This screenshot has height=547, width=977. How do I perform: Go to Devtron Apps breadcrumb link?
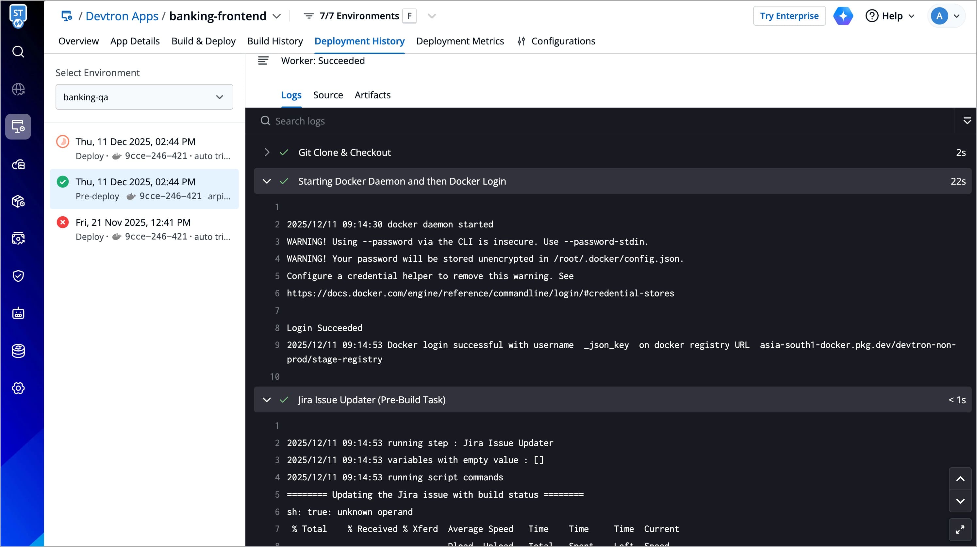click(x=122, y=16)
